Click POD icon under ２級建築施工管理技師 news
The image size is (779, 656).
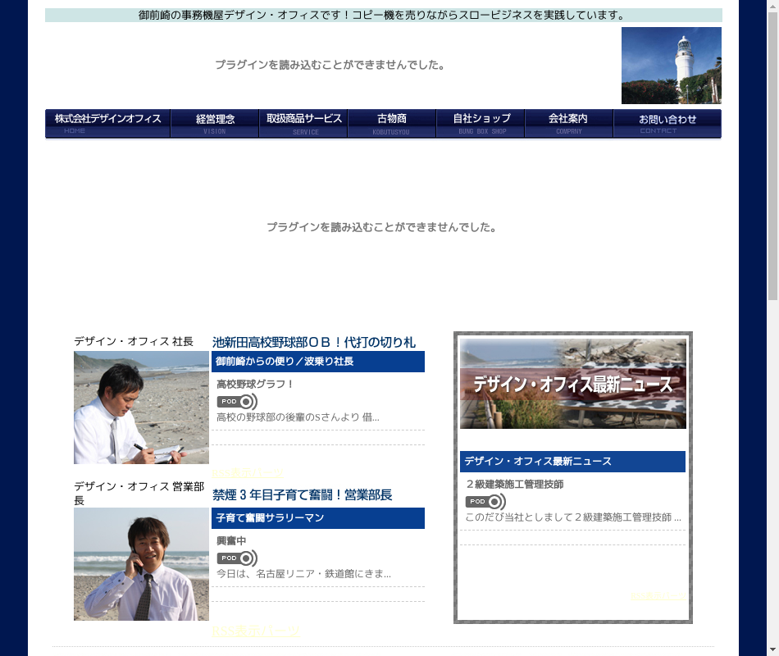485,502
